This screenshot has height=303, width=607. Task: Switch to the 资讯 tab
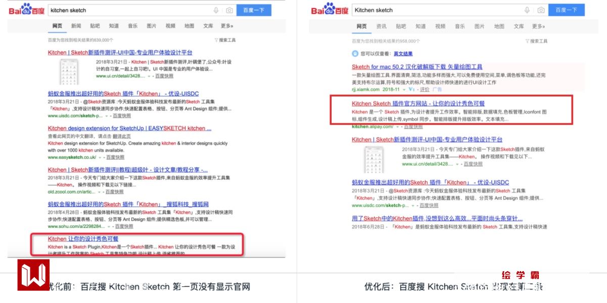(x=381, y=26)
